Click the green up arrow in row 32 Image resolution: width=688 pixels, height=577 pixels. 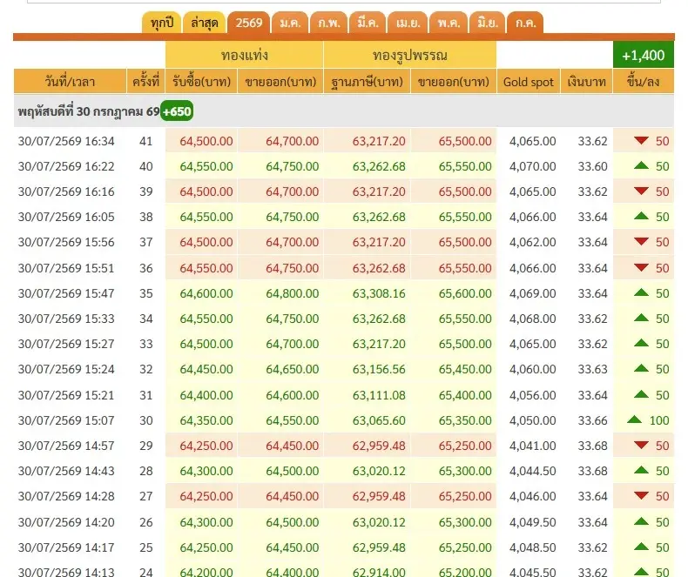point(641,368)
